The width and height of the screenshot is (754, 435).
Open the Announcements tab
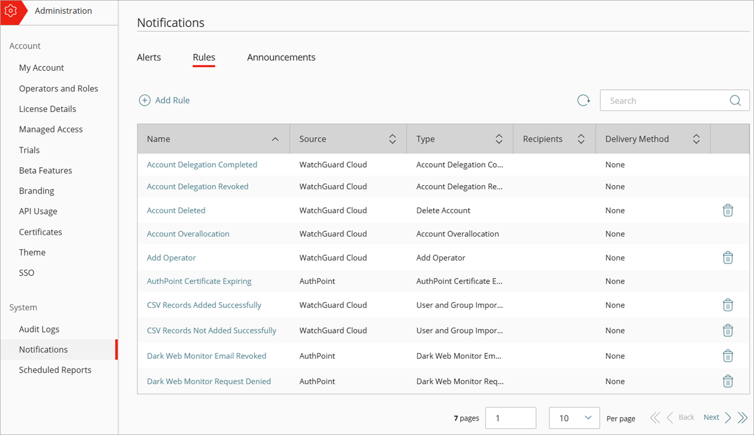coord(281,57)
